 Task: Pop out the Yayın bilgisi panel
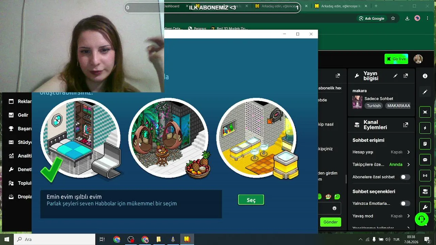(406, 76)
